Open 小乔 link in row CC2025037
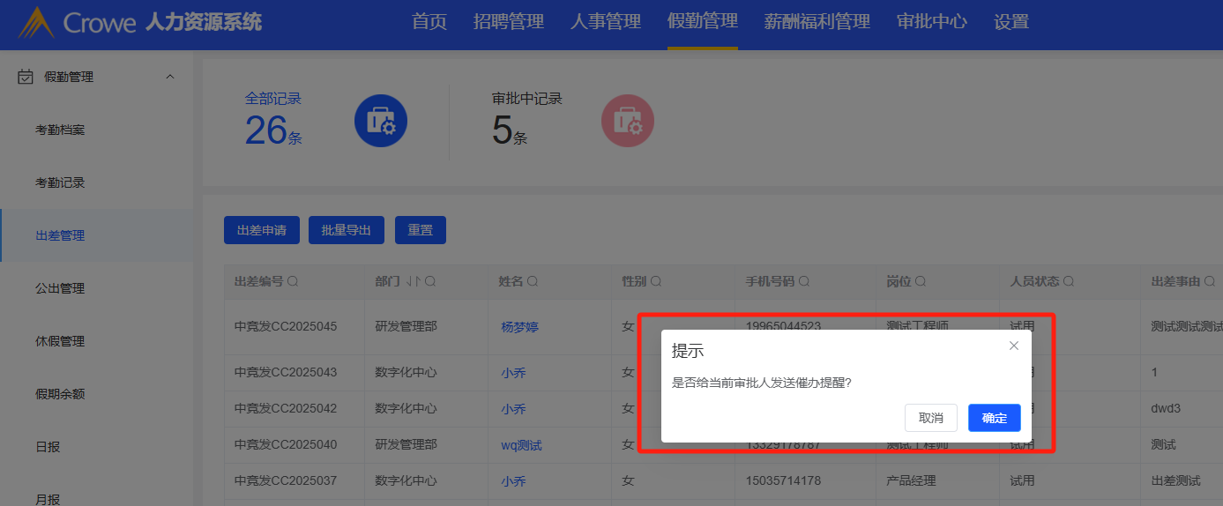Image resolution: width=1223 pixels, height=506 pixels. (x=513, y=481)
